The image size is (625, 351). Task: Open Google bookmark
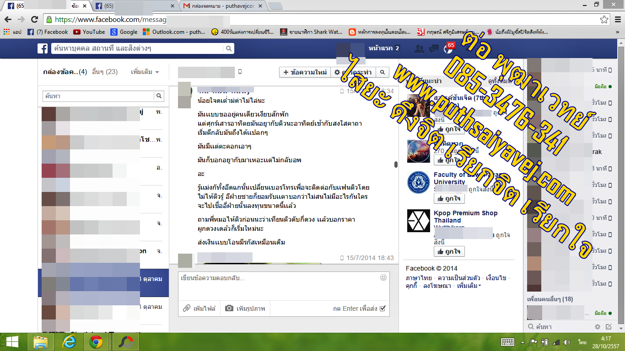click(124, 32)
